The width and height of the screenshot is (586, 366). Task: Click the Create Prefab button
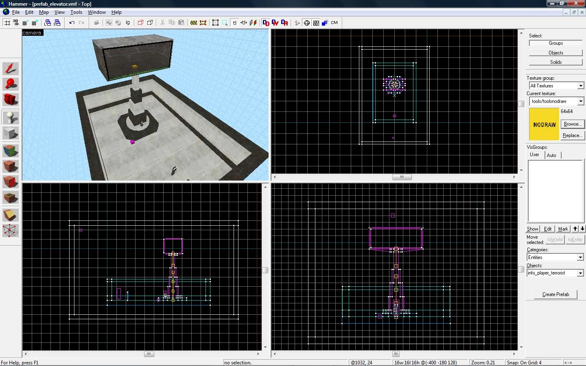[555, 294]
